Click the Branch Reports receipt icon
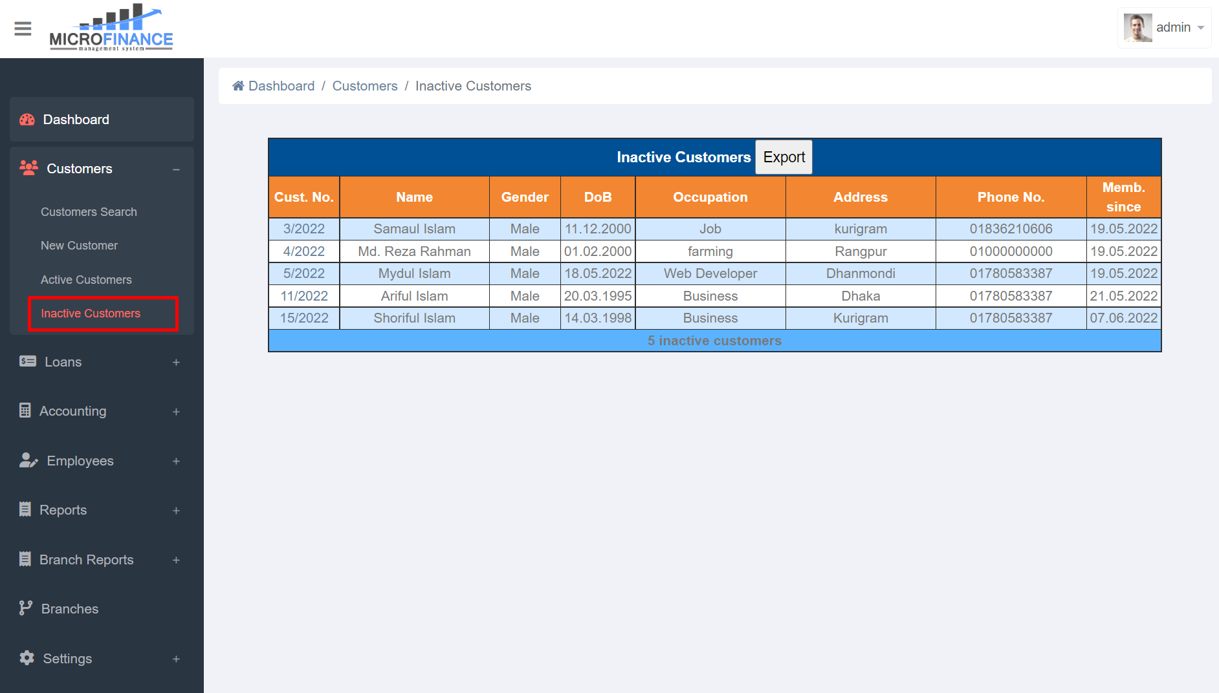The image size is (1219, 693). pos(25,559)
